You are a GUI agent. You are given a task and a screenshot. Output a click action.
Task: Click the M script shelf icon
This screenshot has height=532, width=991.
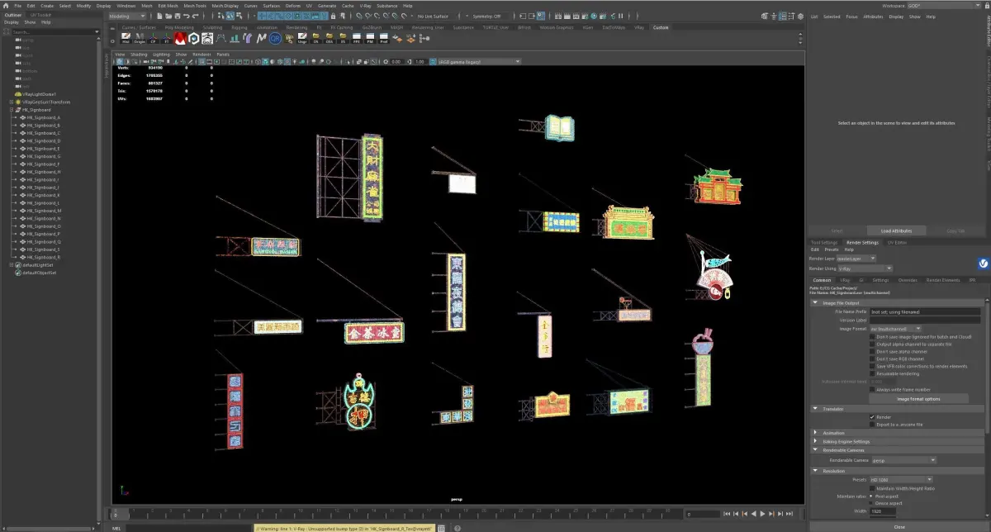(x=261, y=38)
